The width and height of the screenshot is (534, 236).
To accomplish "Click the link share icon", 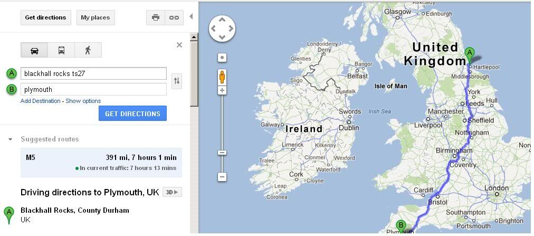I will point(174,17).
